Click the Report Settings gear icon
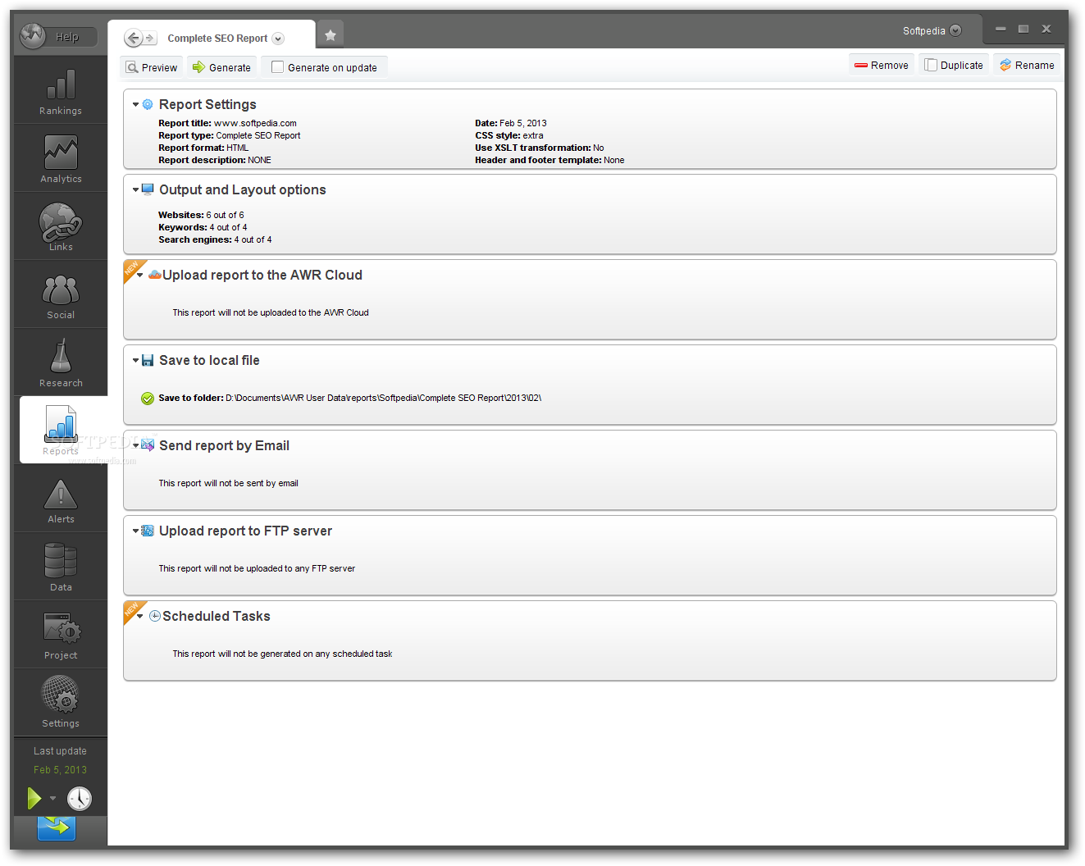1085x866 pixels. pos(148,104)
